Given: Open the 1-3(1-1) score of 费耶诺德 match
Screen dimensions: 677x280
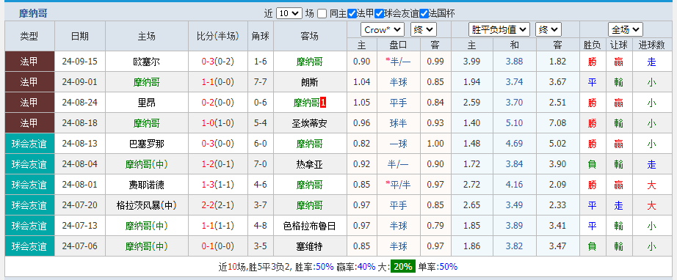Looking at the screenshot, I should point(217,185).
